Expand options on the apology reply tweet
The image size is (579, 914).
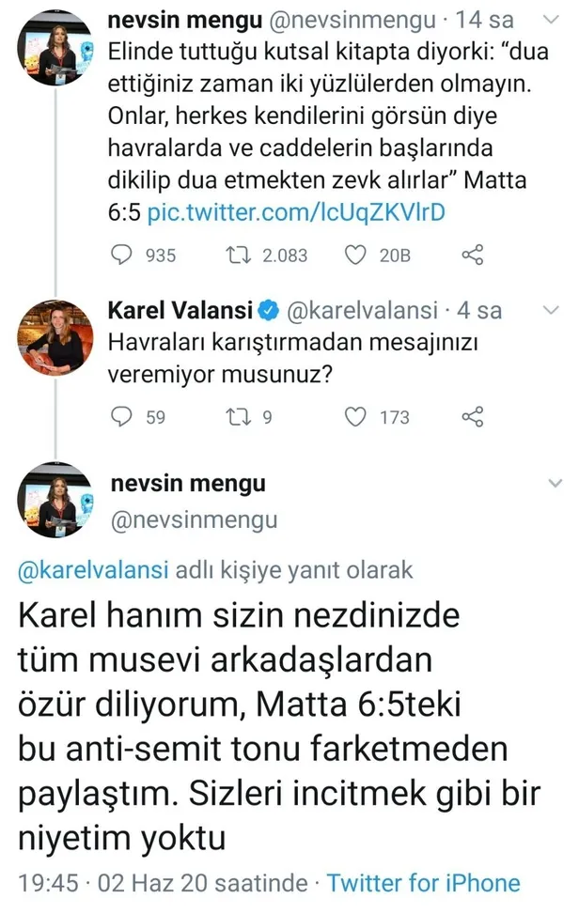(x=554, y=482)
